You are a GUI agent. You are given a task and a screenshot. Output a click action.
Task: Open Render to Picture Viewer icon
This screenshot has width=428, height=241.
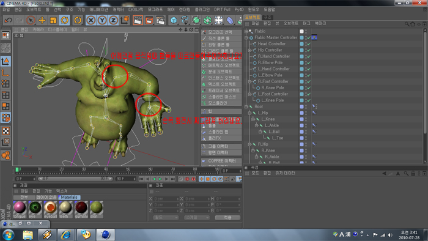[x=149, y=20]
